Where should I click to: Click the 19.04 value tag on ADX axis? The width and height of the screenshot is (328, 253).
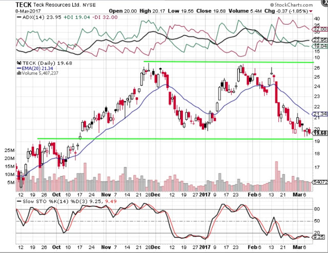320,46
